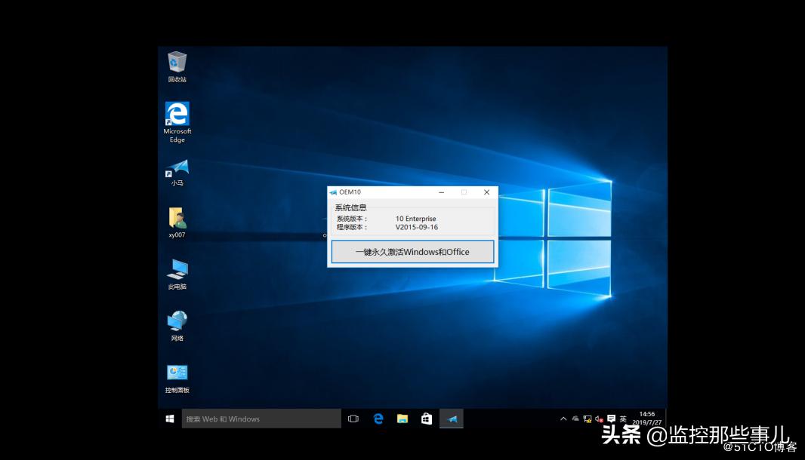Click the 搜索 Web 和 Windows search box
The width and height of the screenshot is (805, 460).
coord(261,419)
